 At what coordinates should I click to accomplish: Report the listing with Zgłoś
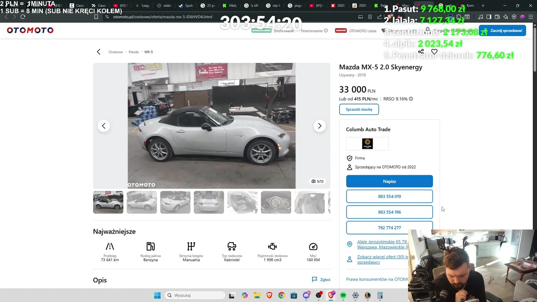321,279
